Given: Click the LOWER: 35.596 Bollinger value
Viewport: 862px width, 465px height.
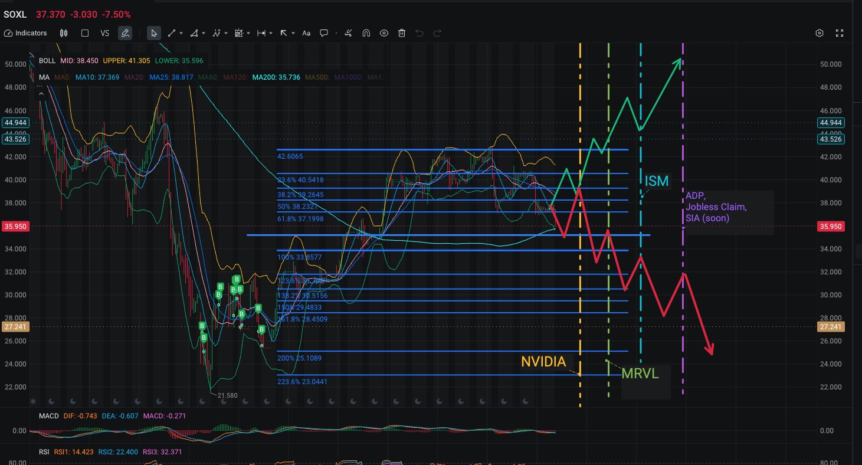Looking at the screenshot, I should [x=178, y=60].
